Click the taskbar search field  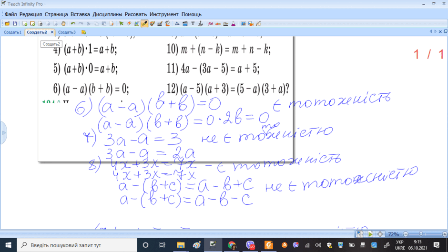coord(77,245)
